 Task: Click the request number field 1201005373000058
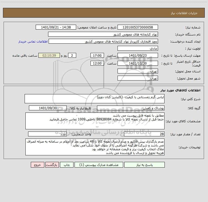coord(138,27)
